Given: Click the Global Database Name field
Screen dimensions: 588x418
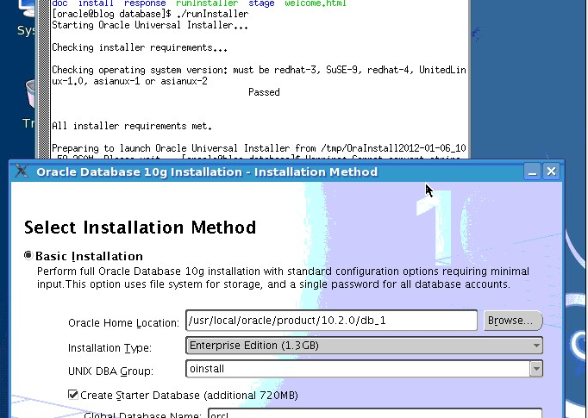Looking at the screenshot, I should (375, 413).
